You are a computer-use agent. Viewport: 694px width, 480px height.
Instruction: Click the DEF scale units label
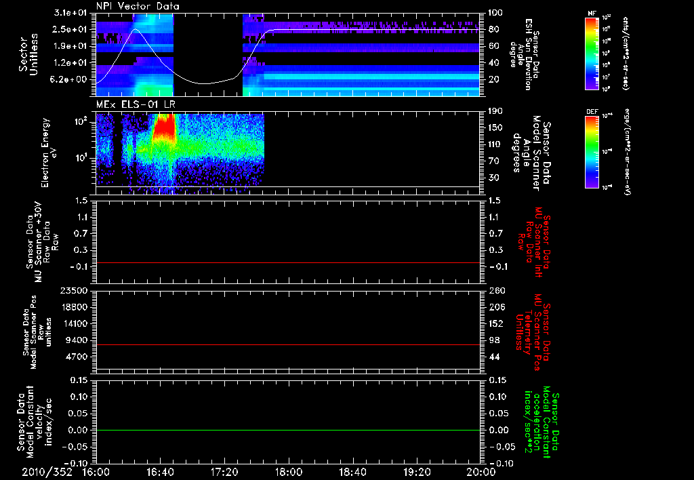click(x=627, y=151)
